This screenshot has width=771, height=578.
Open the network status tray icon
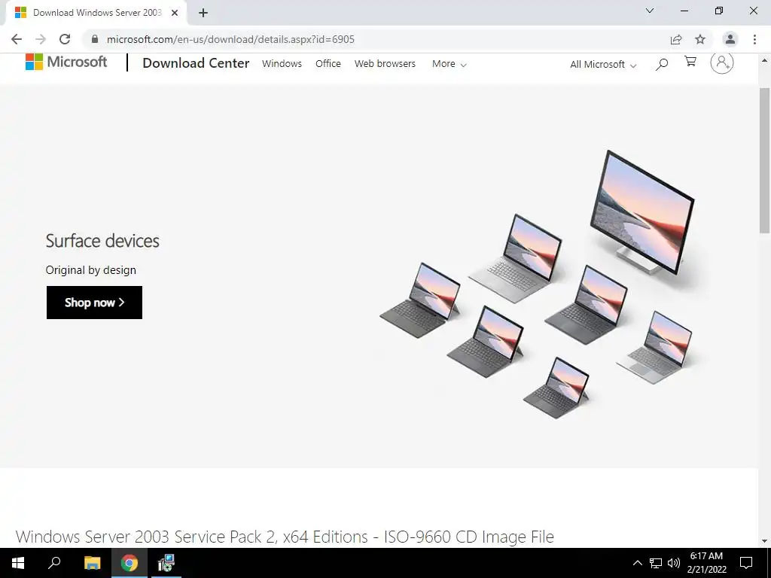click(656, 563)
